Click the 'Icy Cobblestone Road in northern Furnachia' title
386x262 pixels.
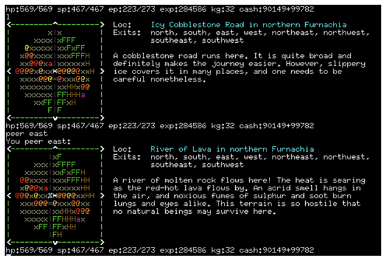click(x=248, y=25)
